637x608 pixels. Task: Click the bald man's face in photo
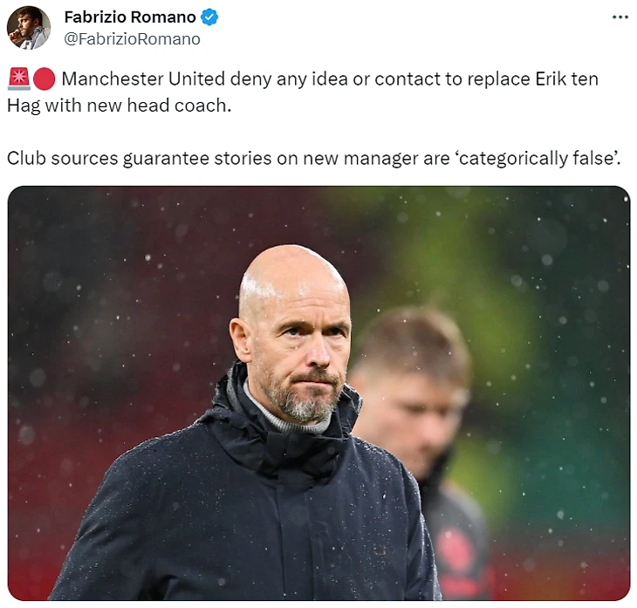pyautogui.click(x=297, y=337)
